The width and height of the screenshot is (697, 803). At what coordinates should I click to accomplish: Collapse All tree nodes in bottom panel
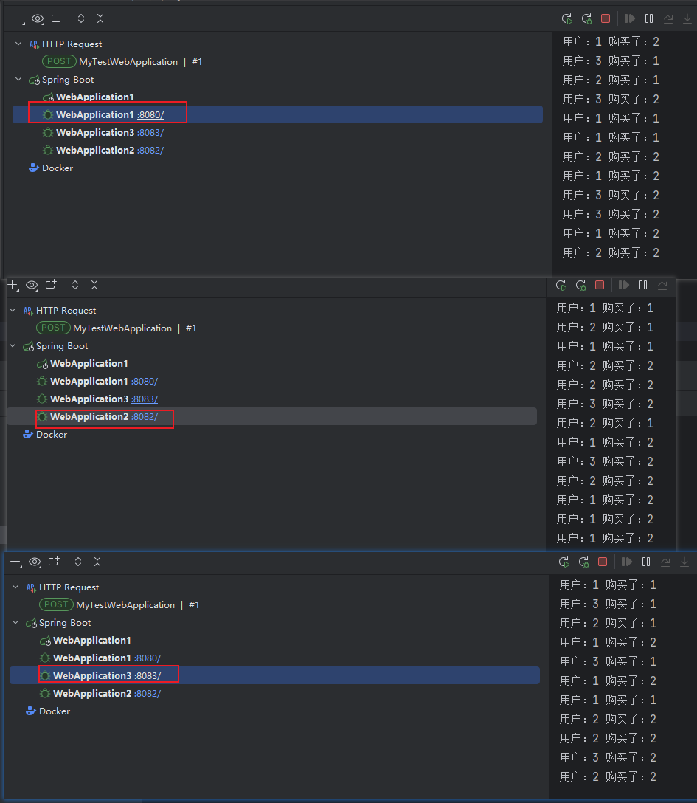(x=97, y=562)
